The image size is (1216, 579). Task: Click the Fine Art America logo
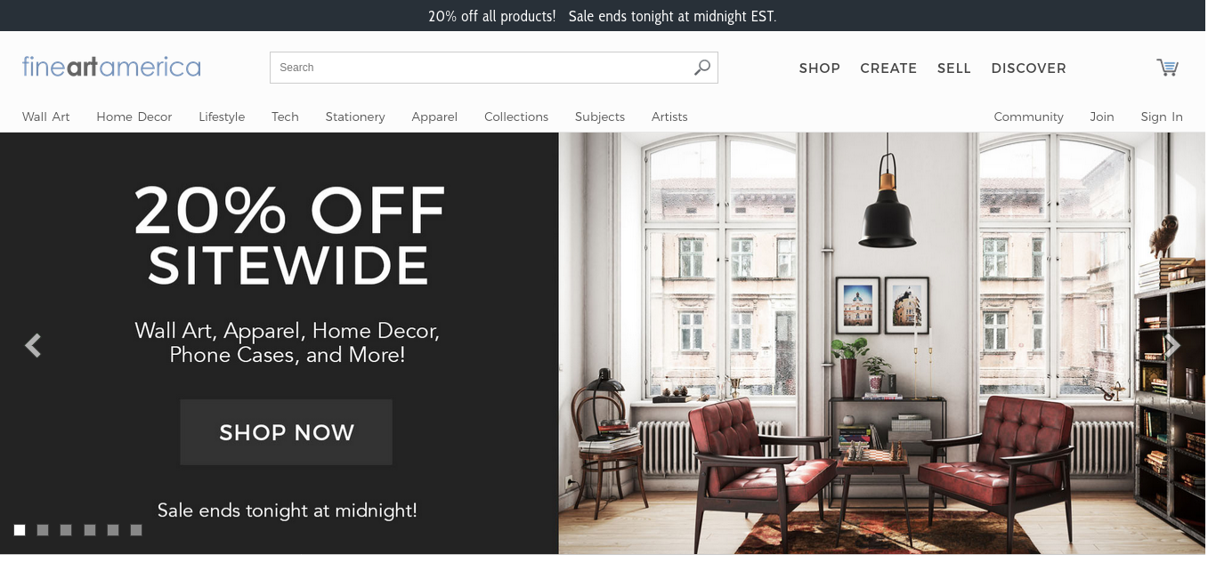click(111, 67)
